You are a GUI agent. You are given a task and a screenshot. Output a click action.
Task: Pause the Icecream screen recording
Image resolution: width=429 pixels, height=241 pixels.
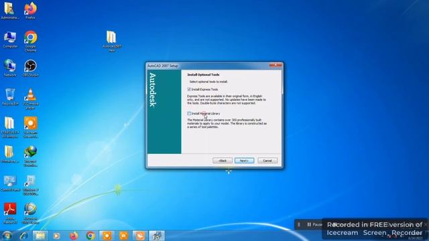314,224
